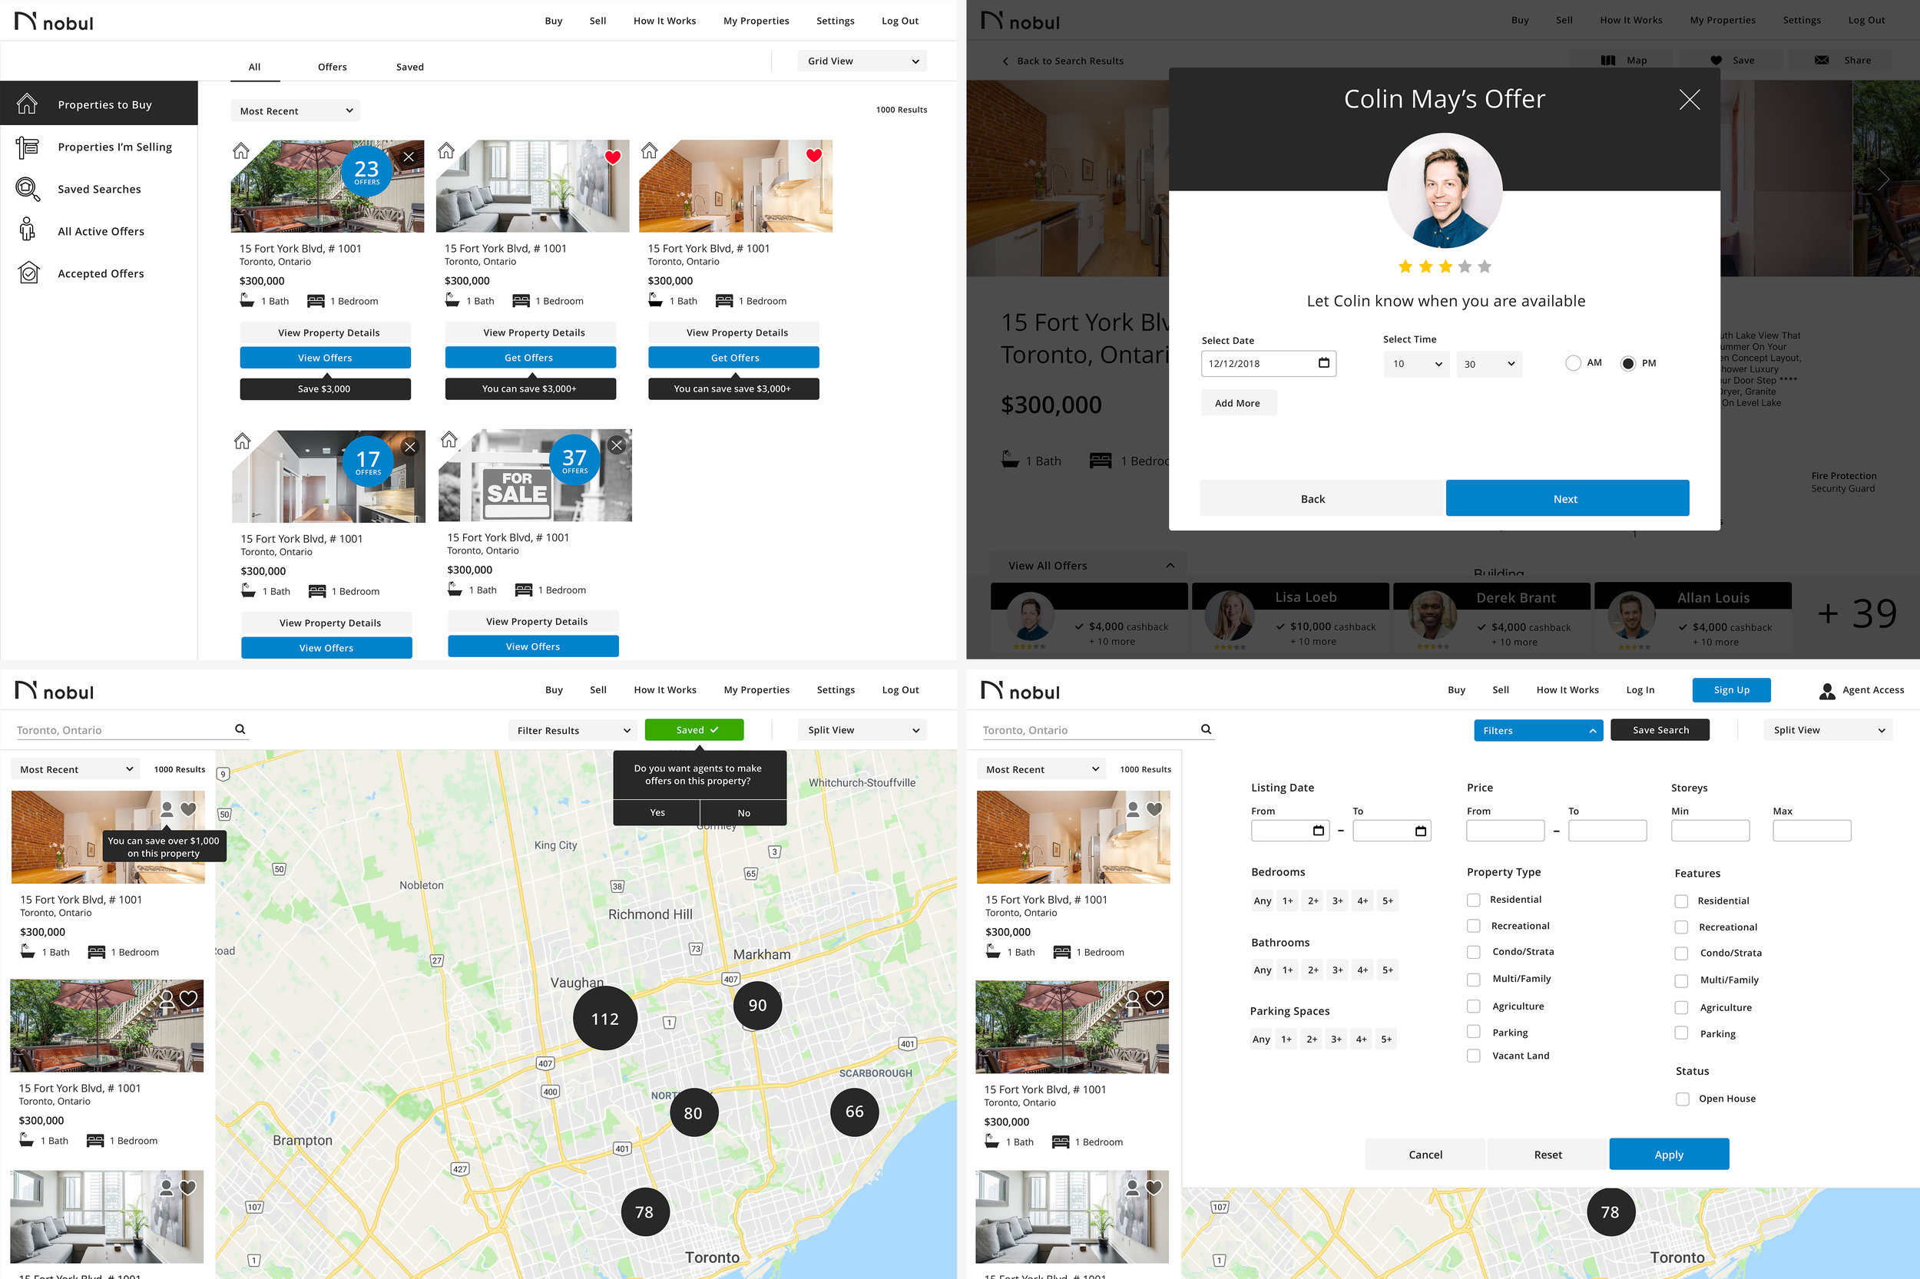Click map cluster marker 90
Screen dimensions: 1920x1279
pos(757,1005)
